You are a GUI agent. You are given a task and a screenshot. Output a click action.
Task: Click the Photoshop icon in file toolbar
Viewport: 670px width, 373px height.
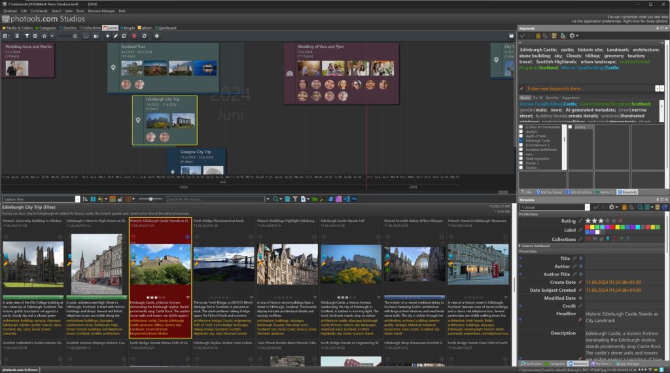pos(354,199)
